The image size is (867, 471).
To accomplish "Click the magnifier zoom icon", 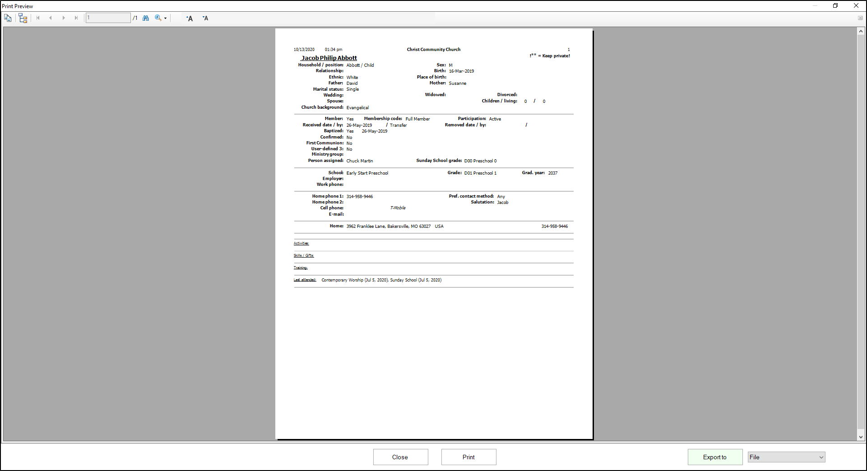I will click(158, 18).
